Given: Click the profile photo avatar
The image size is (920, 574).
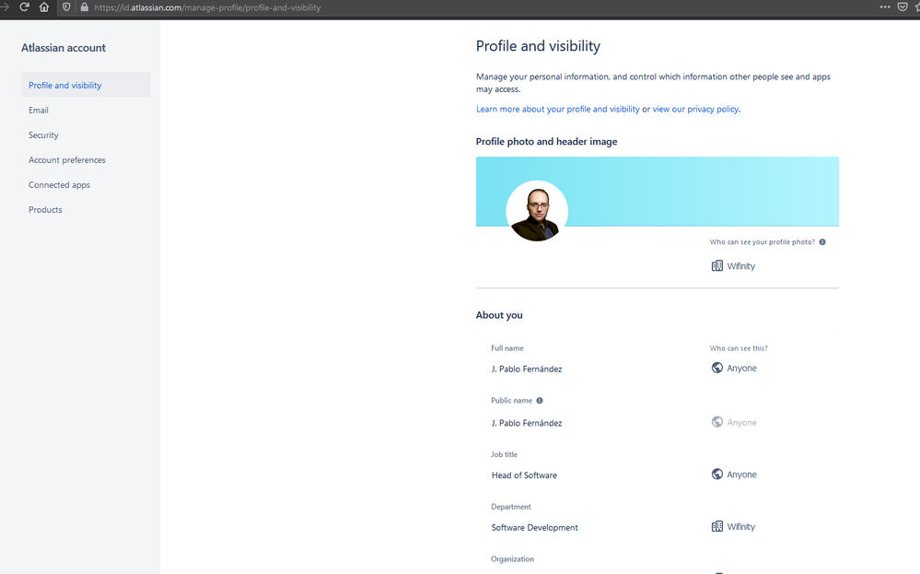Looking at the screenshot, I should tap(537, 210).
